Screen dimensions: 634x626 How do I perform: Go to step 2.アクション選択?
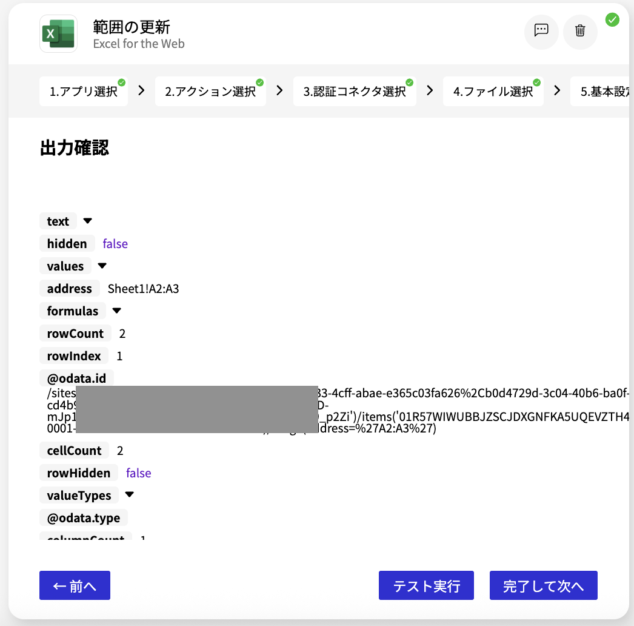pyautogui.click(x=210, y=92)
